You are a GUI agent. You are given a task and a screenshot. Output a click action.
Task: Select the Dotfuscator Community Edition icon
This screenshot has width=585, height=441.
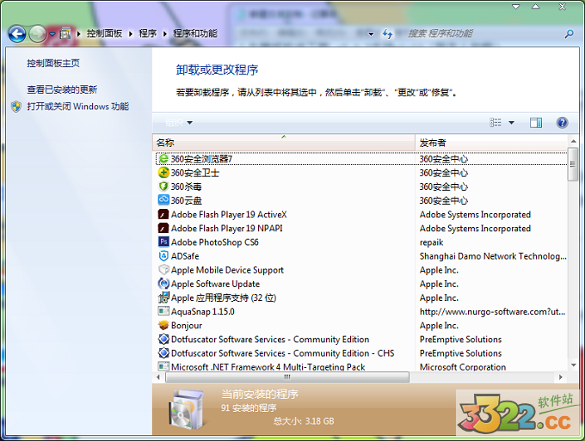pyautogui.click(x=163, y=340)
